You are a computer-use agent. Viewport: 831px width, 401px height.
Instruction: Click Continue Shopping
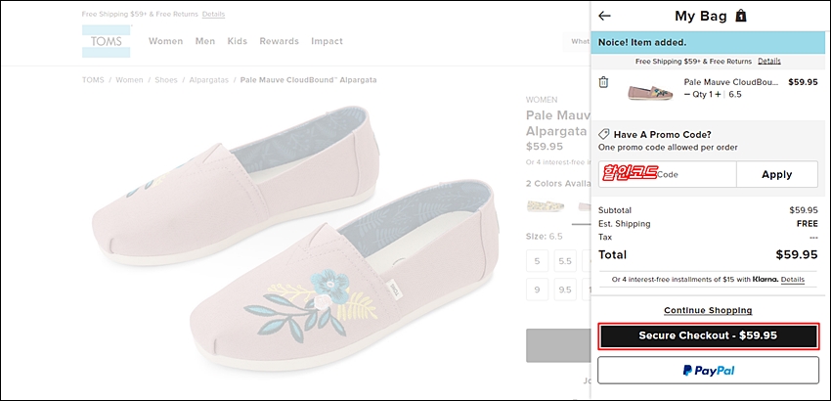(x=708, y=310)
